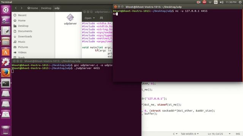This screenshot has width=243, height=136.
Task: Go back in Files window
Action: (16, 8)
